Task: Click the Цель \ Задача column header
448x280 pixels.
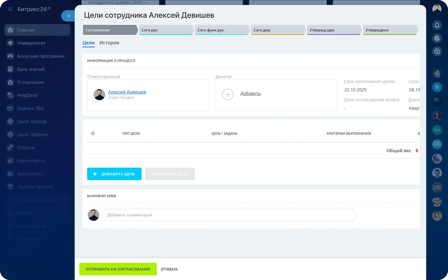Action: [x=224, y=133]
